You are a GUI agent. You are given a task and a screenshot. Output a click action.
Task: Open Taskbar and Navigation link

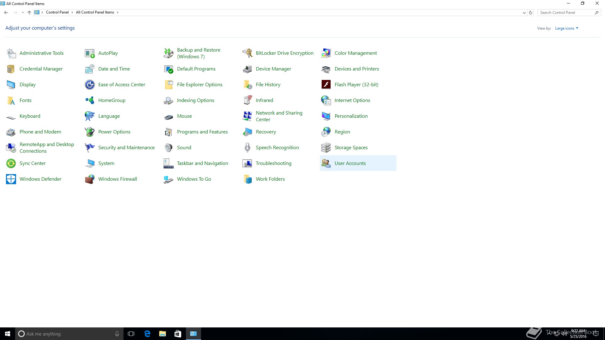click(x=202, y=163)
